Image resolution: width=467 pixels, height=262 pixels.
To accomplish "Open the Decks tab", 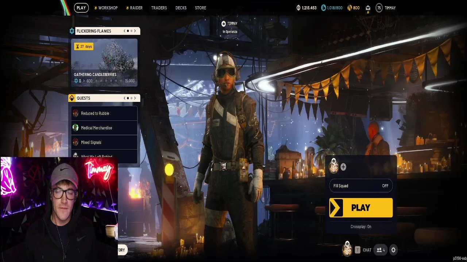I will click(181, 8).
